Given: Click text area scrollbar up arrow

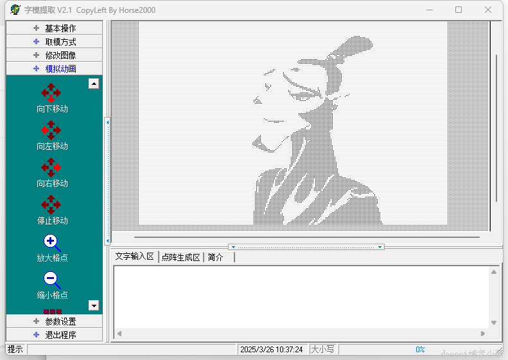Looking at the screenshot, I should point(494,272).
